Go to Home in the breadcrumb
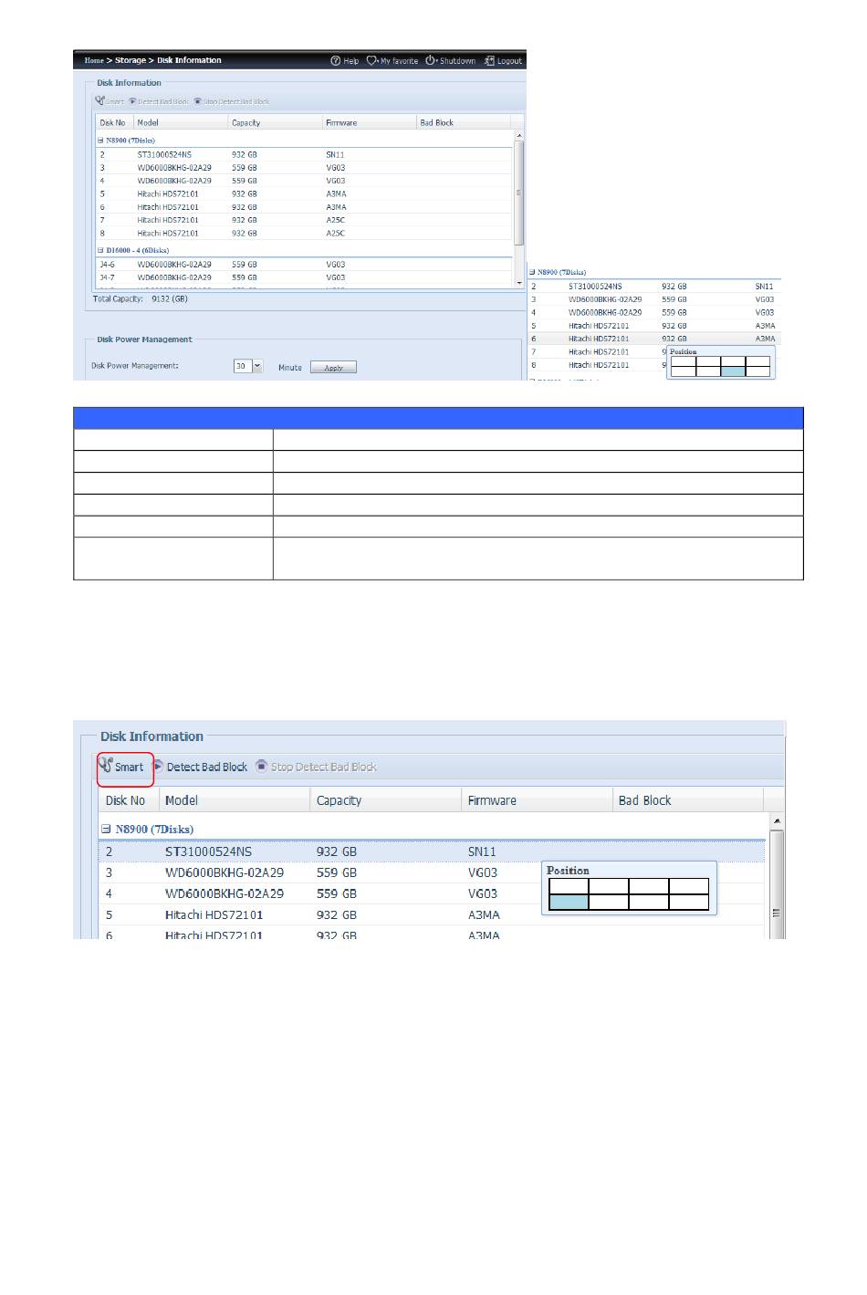This screenshot has height=1295, width=867. (x=93, y=61)
